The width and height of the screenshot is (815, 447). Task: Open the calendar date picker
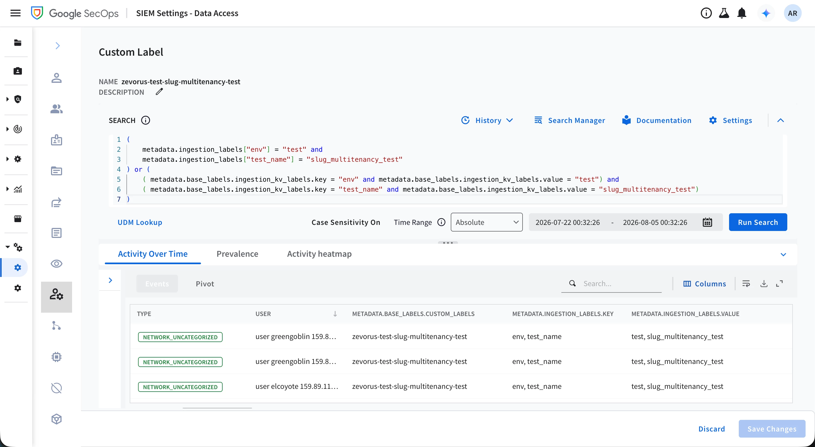[x=707, y=222]
